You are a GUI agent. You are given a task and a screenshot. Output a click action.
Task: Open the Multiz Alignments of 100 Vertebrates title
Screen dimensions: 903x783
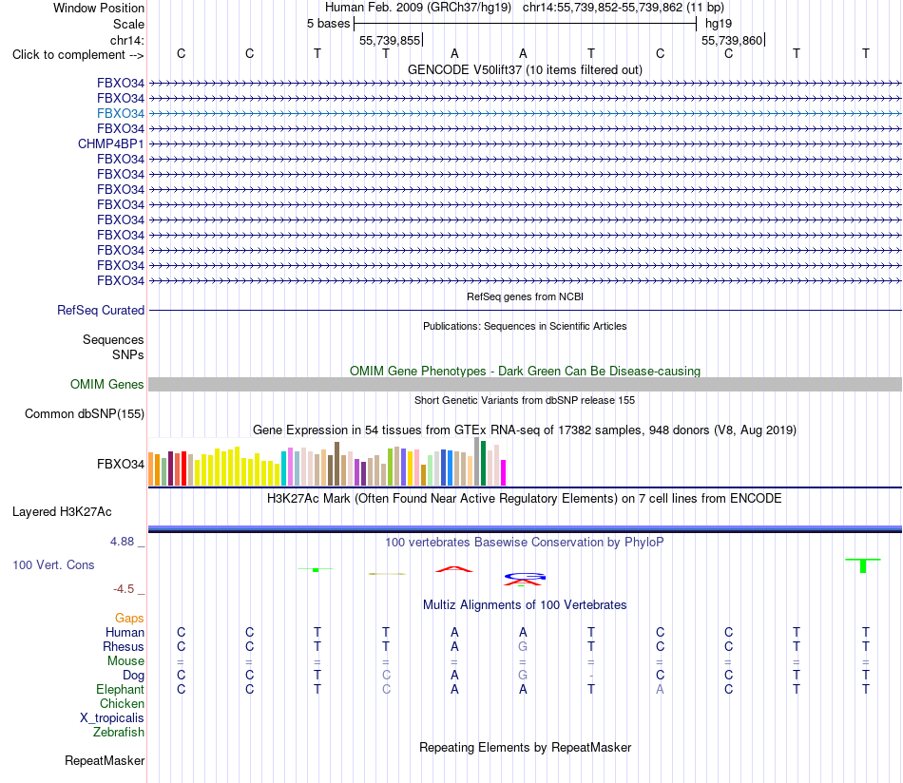click(525, 605)
